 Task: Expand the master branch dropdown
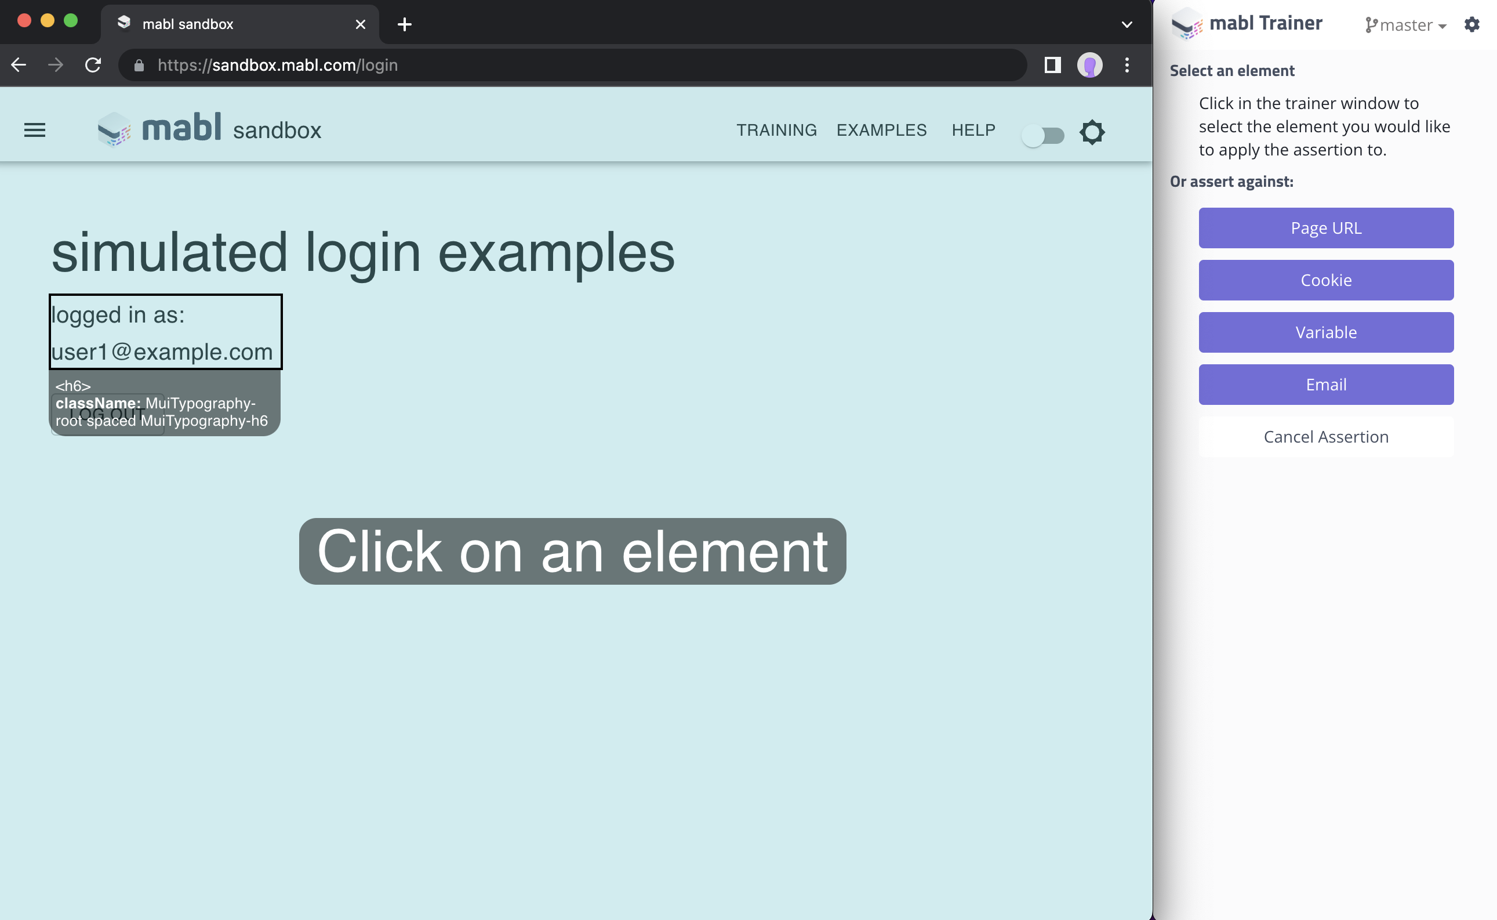(1406, 26)
